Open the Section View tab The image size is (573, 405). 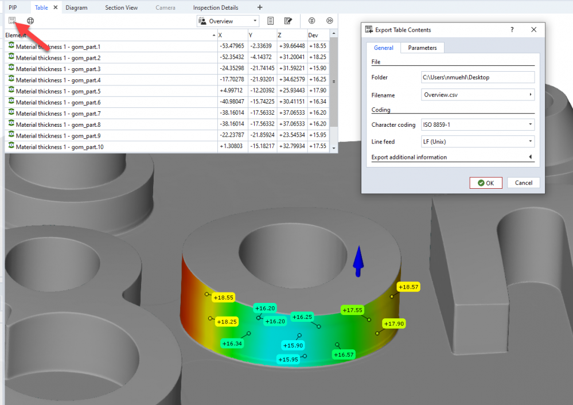click(x=121, y=7)
